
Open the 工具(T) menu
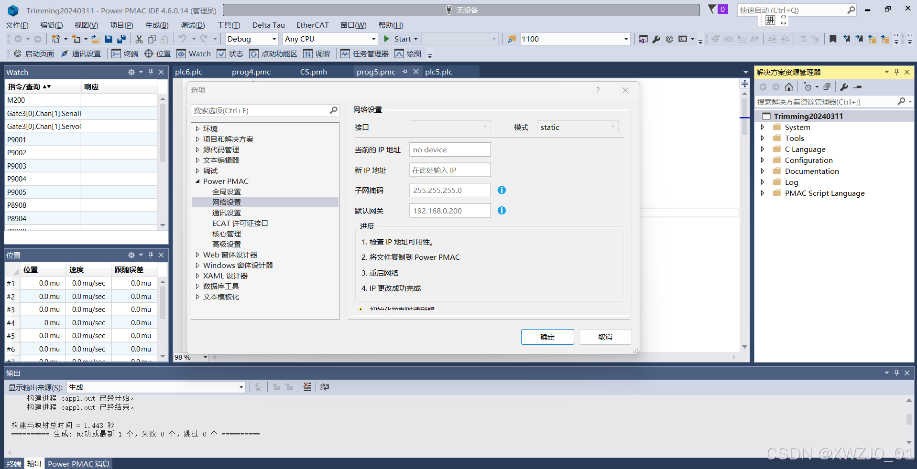coord(229,25)
